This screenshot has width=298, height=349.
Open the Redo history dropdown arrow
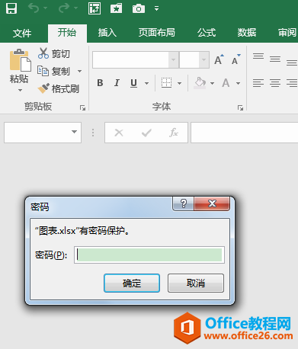pos(75,8)
